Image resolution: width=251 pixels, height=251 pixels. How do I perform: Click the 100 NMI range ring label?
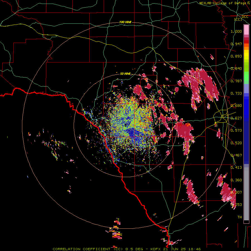click(125, 22)
